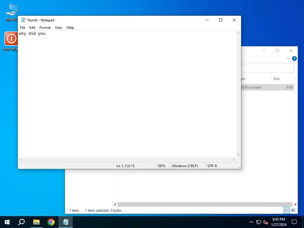Open the Windows Start menu
304x228 pixels.
tap(7, 222)
